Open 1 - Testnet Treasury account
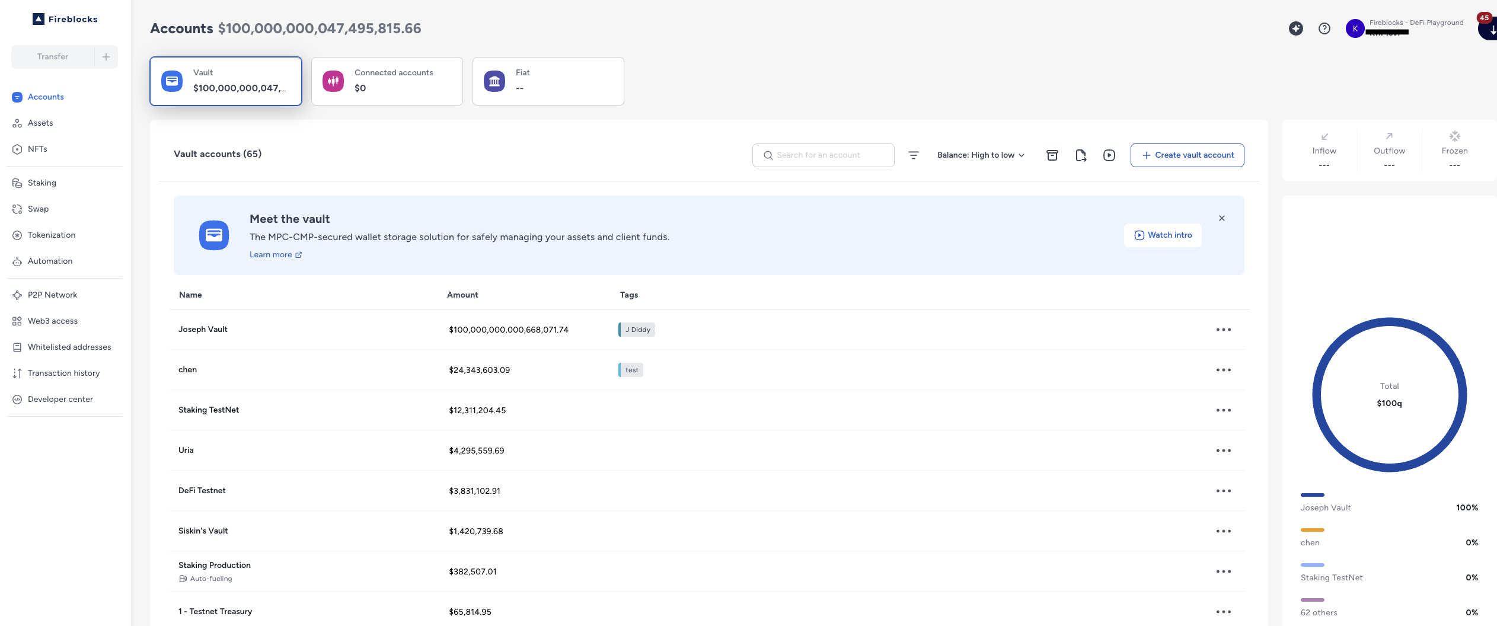 (215, 612)
